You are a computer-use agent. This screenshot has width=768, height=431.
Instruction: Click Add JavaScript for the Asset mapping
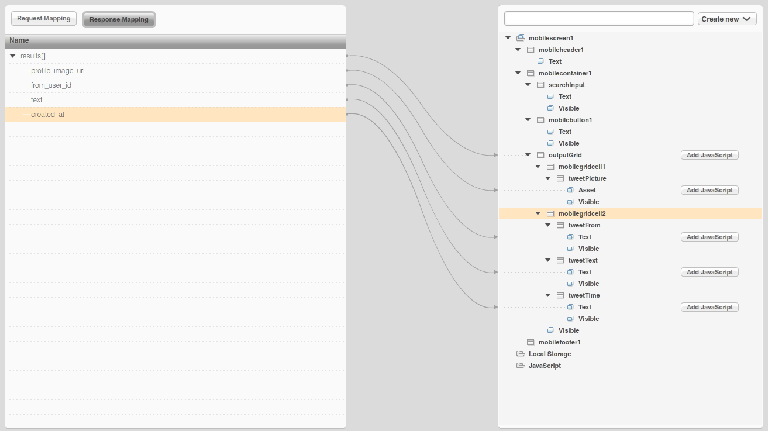[710, 190]
